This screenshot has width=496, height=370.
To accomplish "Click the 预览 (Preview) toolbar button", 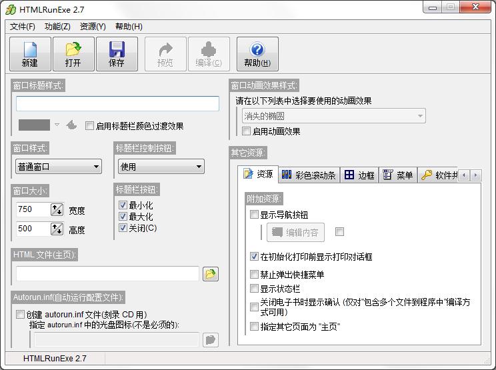I will click(165, 54).
